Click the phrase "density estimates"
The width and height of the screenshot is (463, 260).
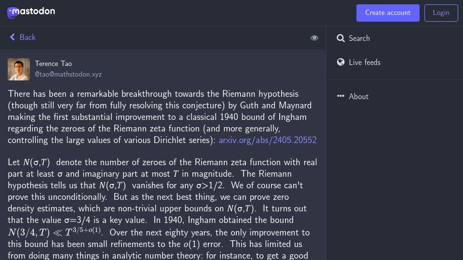[41, 208]
